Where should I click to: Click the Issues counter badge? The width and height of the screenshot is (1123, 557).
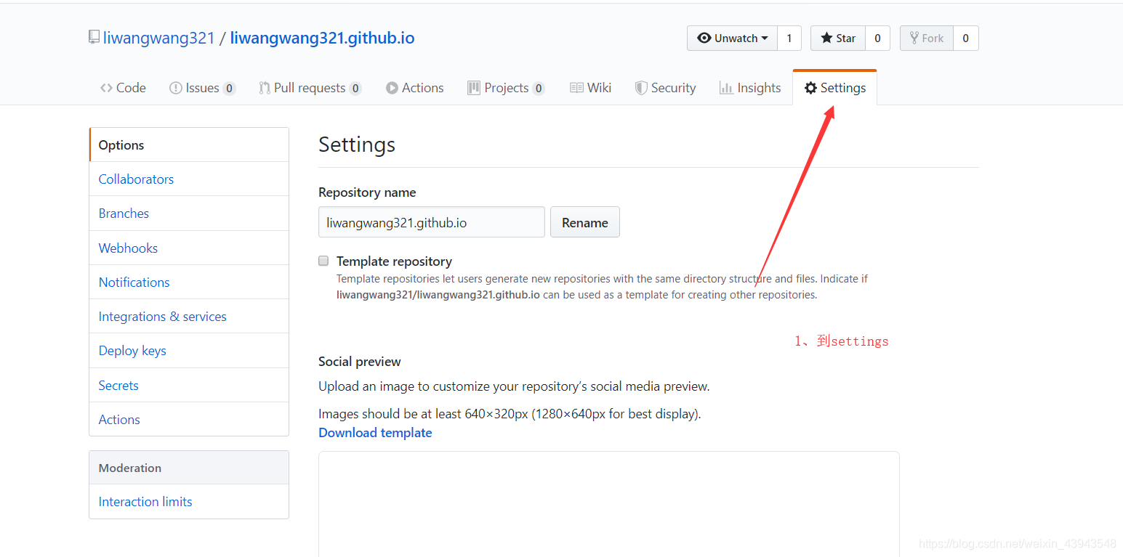coord(229,89)
